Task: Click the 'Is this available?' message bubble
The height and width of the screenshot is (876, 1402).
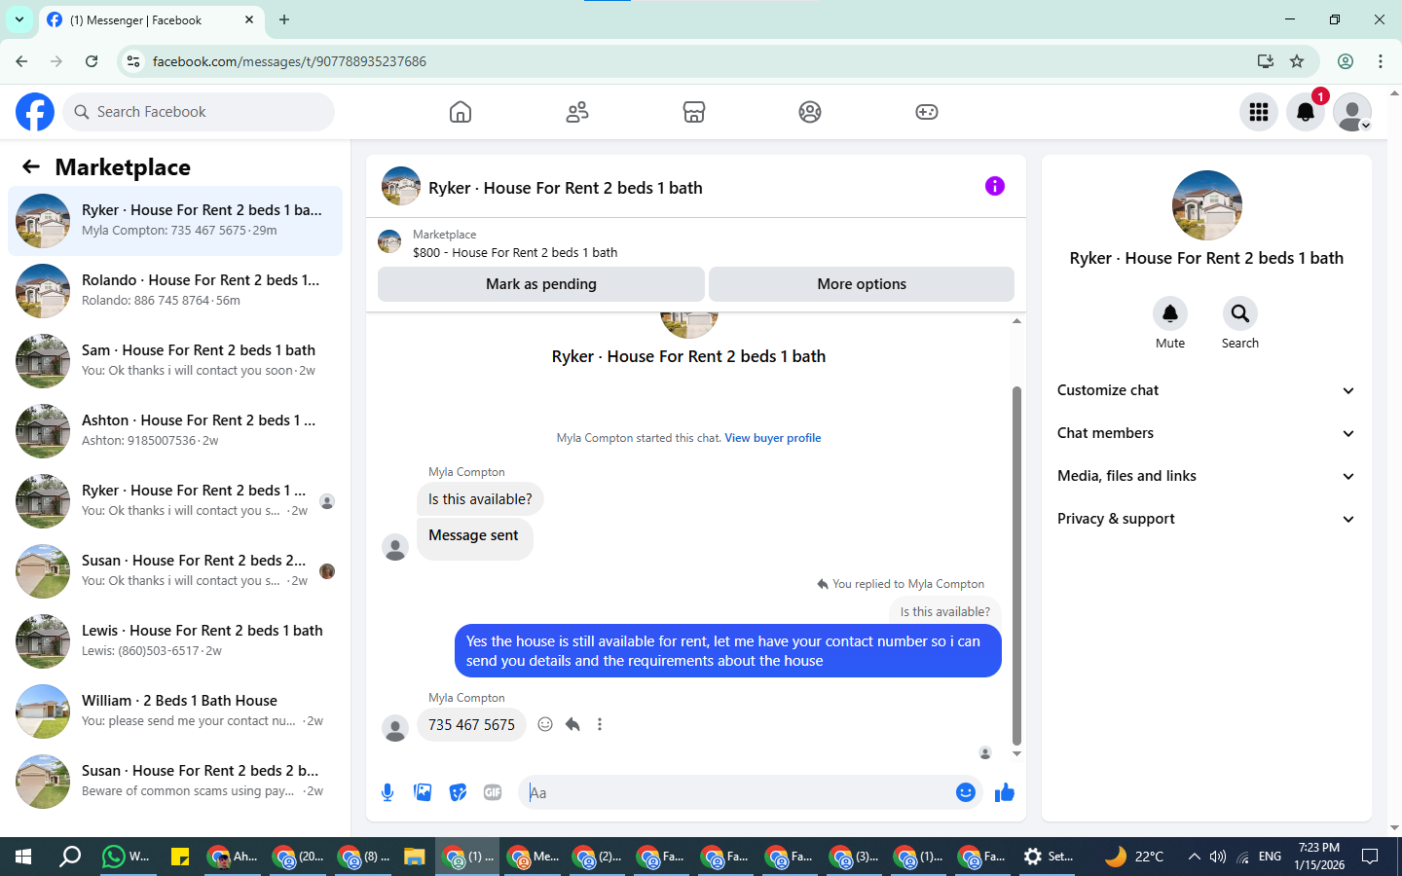Action: point(480,499)
